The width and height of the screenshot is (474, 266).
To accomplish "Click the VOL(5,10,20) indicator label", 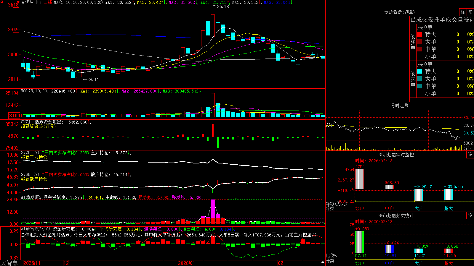I will pyautogui.click(x=35, y=91).
